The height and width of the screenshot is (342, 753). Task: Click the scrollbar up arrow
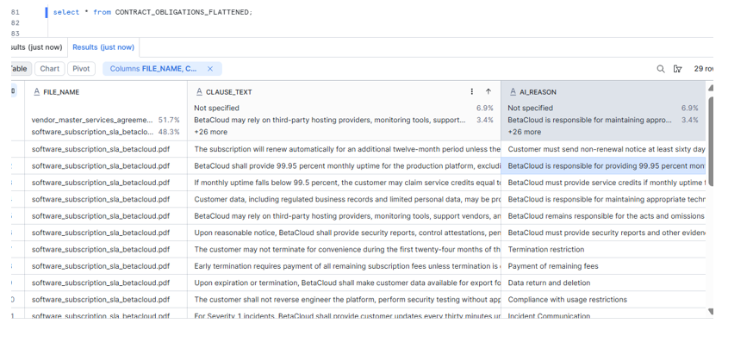point(711,88)
